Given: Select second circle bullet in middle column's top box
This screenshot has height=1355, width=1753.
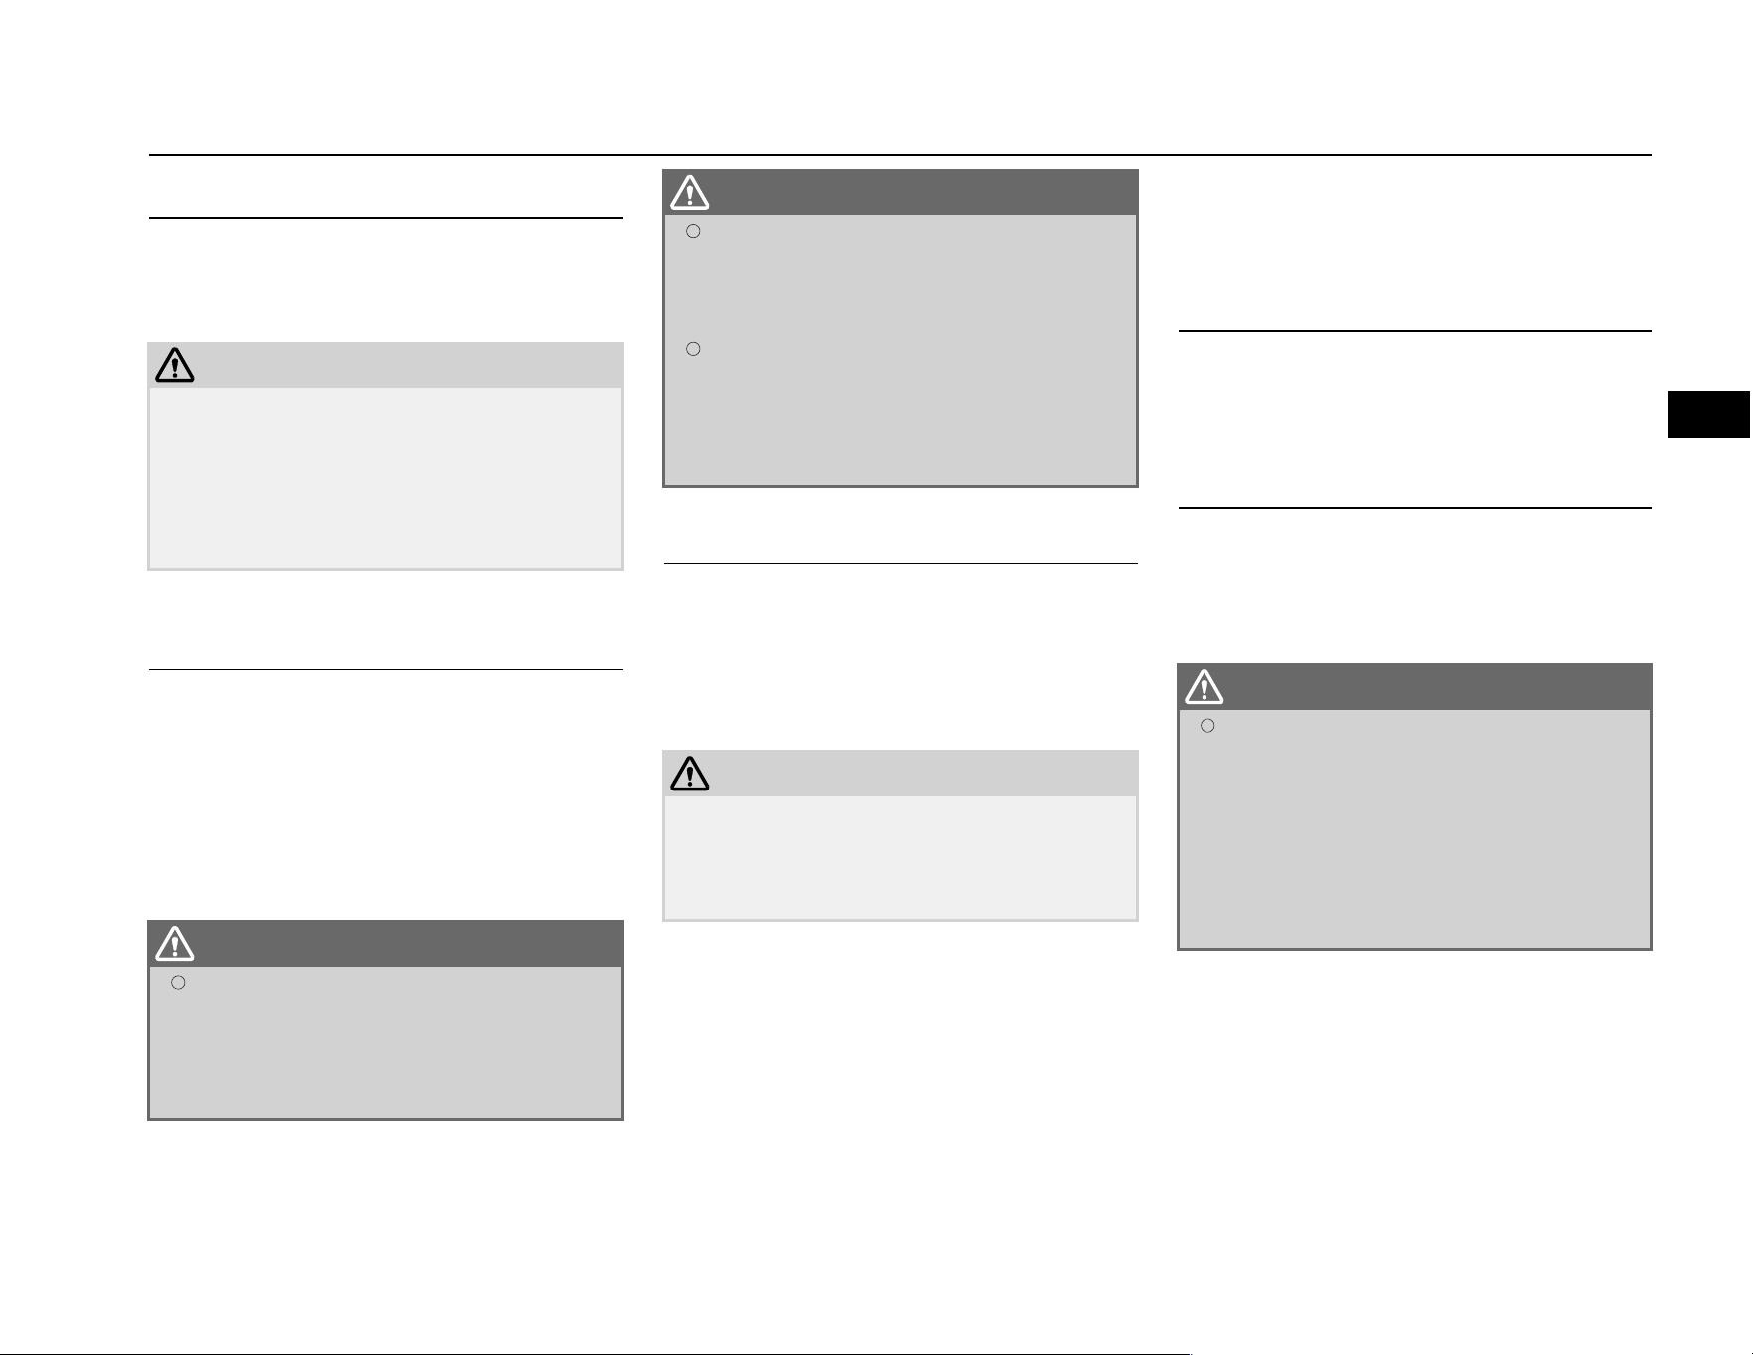Looking at the screenshot, I should click(694, 349).
